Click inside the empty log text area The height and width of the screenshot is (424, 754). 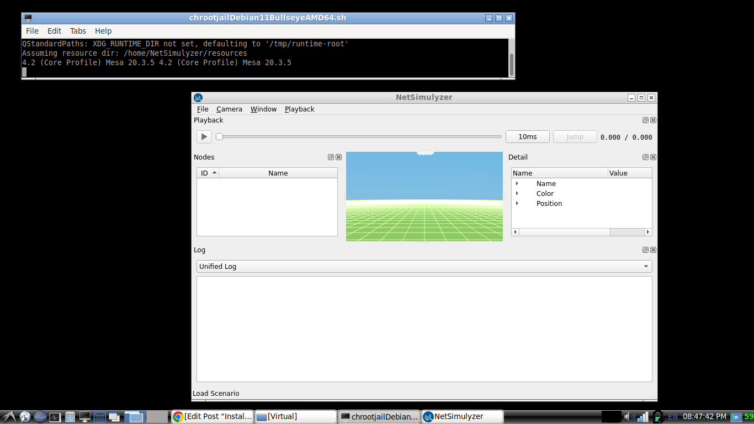(424, 328)
